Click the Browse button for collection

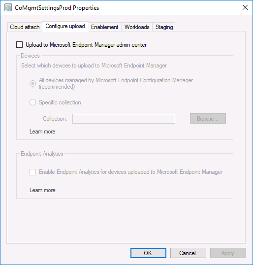click(x=208, y=119)
